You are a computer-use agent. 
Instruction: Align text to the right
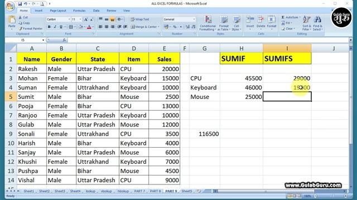[x=112, y=27]
